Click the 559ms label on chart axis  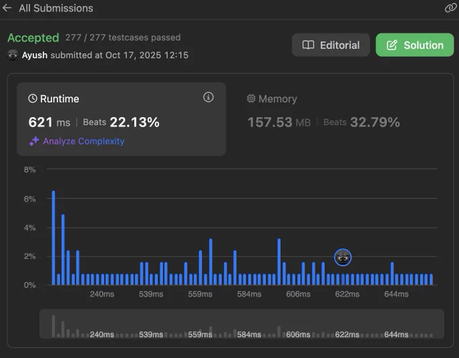click(200, 294)
